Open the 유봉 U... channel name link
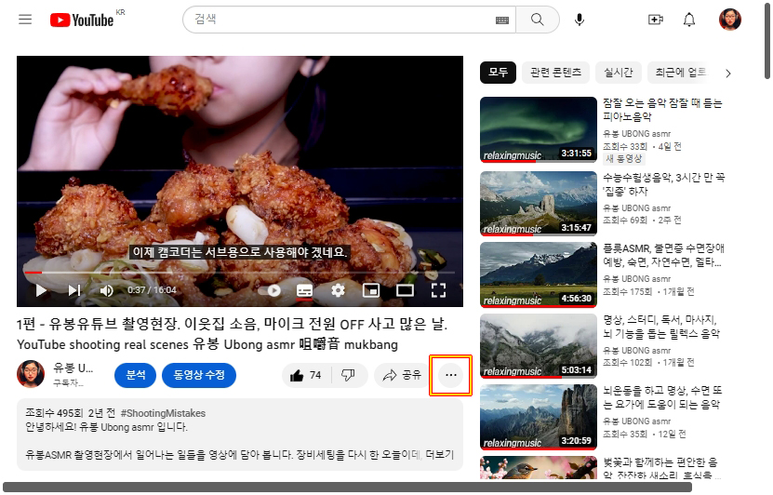Image resolution: width=773 pixels, height=495 pixels. [x=73, y=368]
